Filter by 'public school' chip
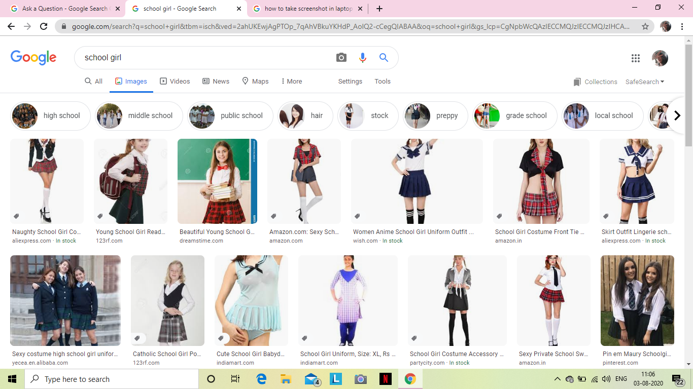 point(230,115)
